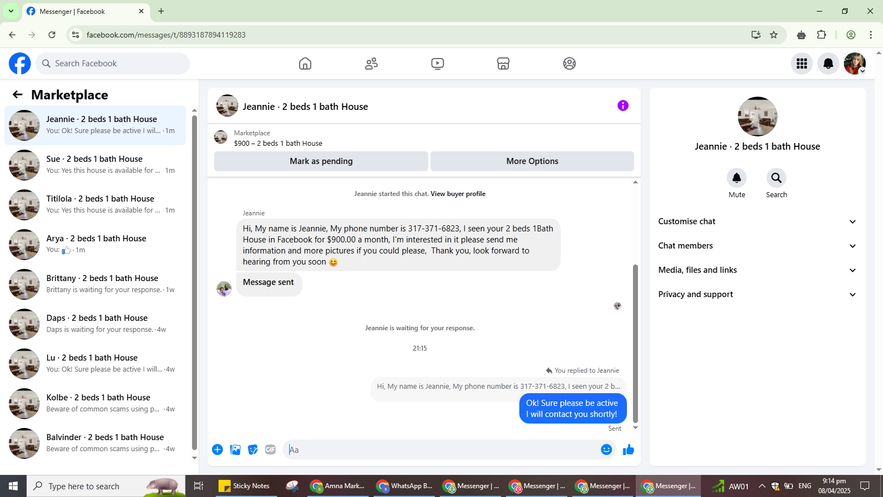Viewport: 883px width, 497px height.
Task: Click More Options button
Action: click(533, 161)
